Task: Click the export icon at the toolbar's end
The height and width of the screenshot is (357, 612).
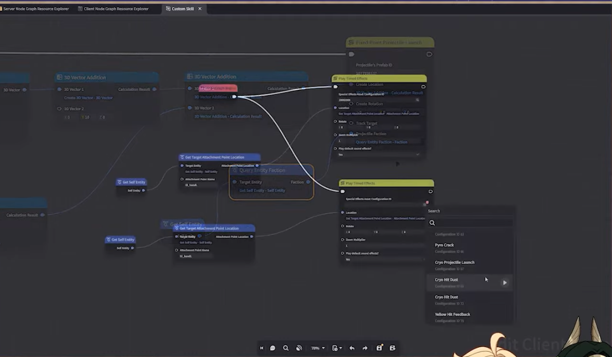Action: coord(393,348)
